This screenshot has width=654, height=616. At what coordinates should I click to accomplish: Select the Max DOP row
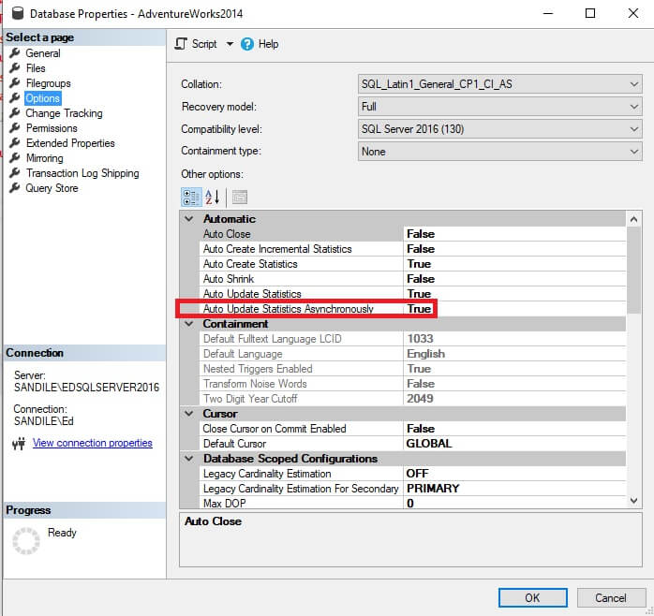pos(413,503)
